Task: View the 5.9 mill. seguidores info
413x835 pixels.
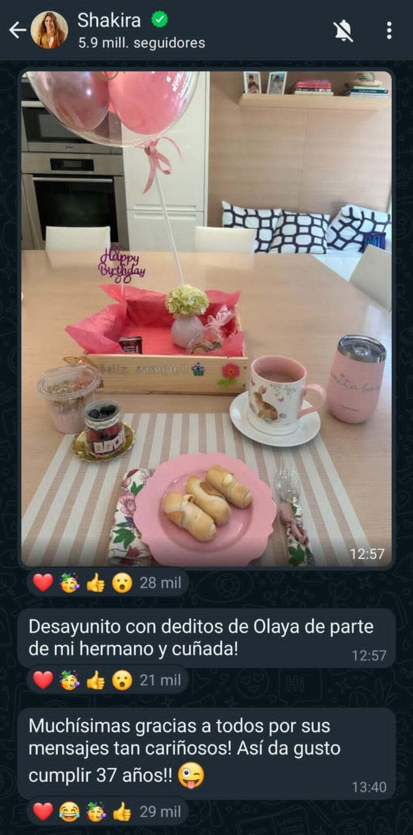Action: pos(141,43)
